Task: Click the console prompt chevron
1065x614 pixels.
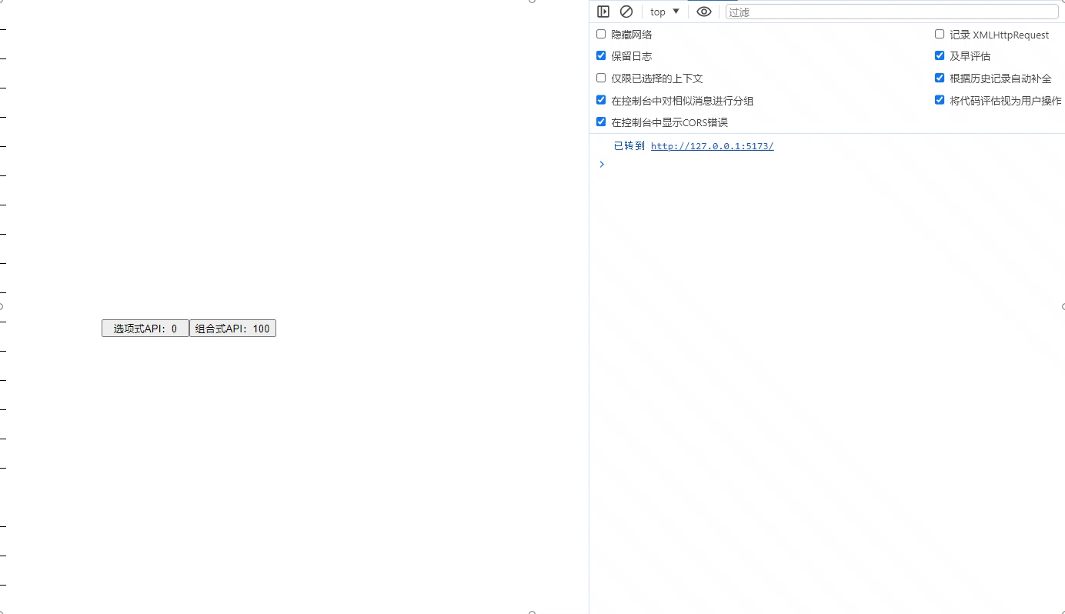Action: pos(602,164)
